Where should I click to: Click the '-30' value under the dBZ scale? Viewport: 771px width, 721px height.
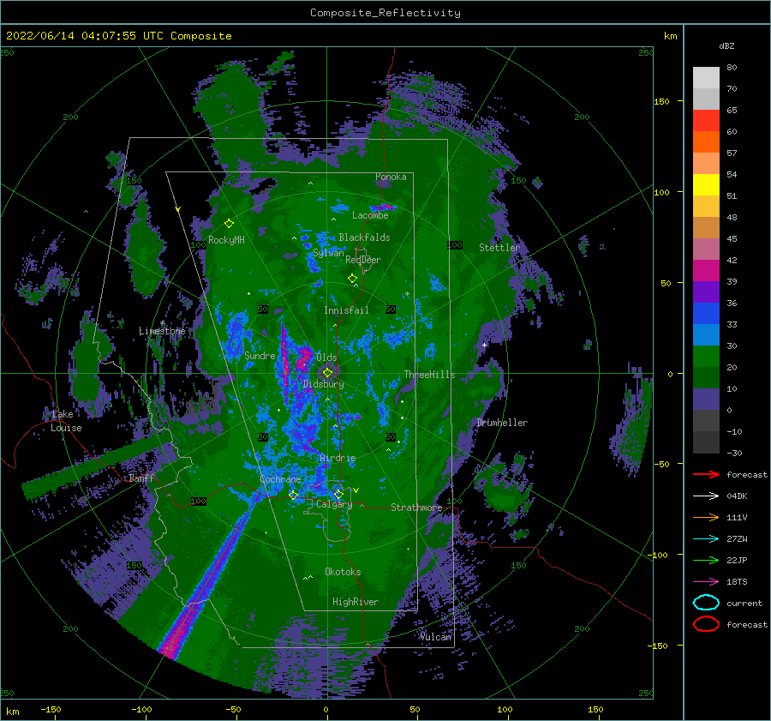pos(735,453)
